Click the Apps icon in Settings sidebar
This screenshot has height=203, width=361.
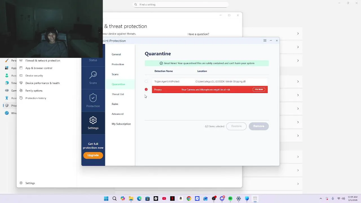coord(7,68)
